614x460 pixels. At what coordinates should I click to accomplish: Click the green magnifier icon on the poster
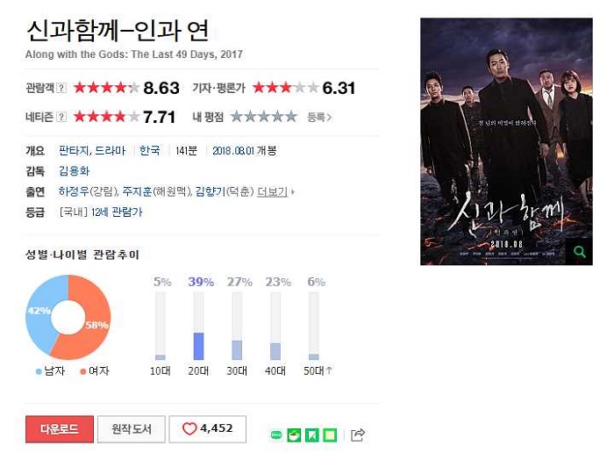click(x=579, y=252)
